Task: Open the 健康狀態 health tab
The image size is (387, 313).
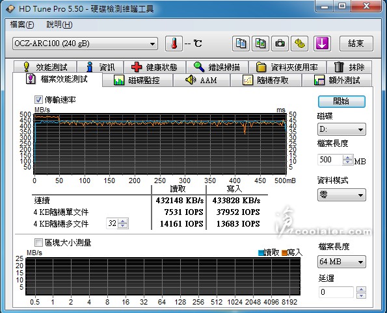Action: (155, 67)
